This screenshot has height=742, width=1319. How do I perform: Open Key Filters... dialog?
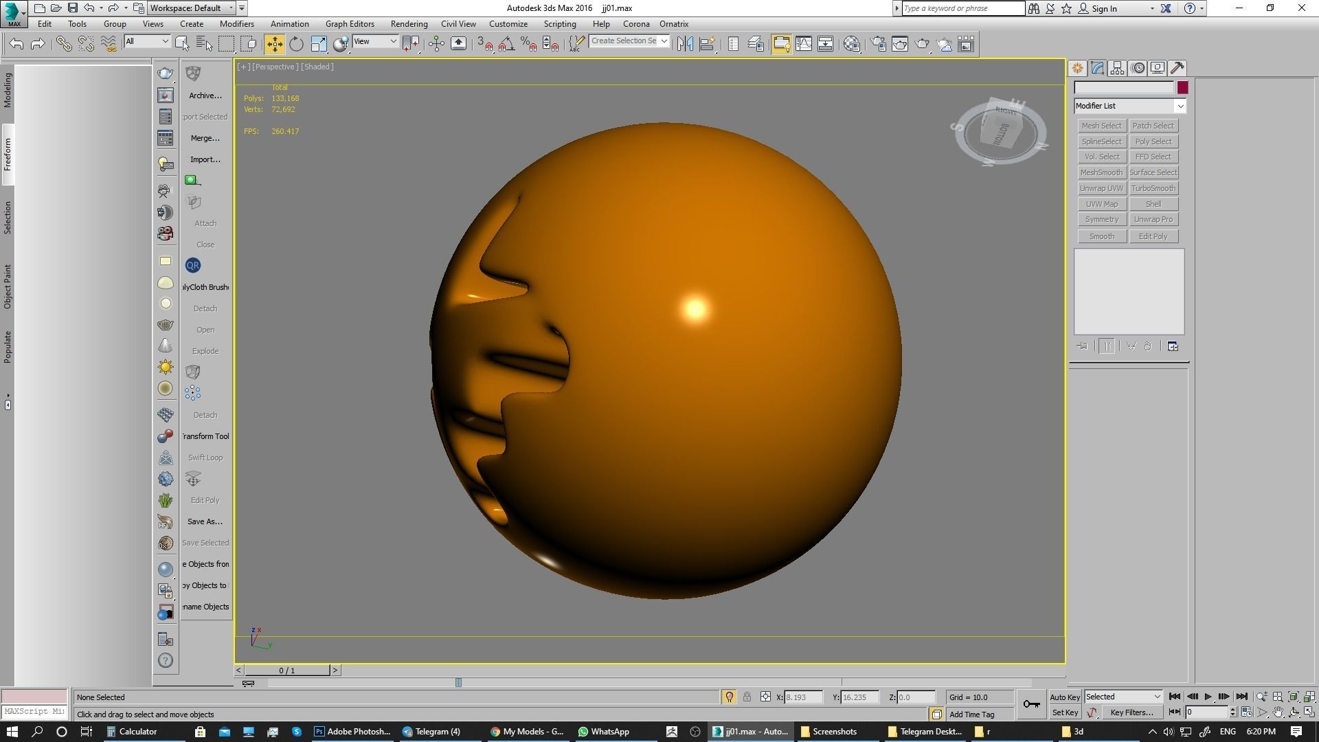pyautogui.click(x=1131, y=712)
